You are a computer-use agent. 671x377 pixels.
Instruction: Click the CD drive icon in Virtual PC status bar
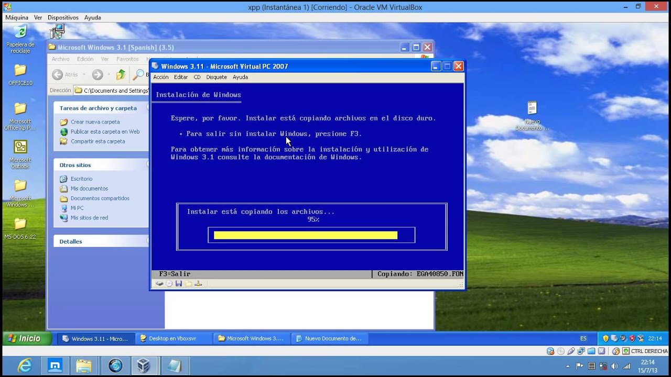click(169, 283)
